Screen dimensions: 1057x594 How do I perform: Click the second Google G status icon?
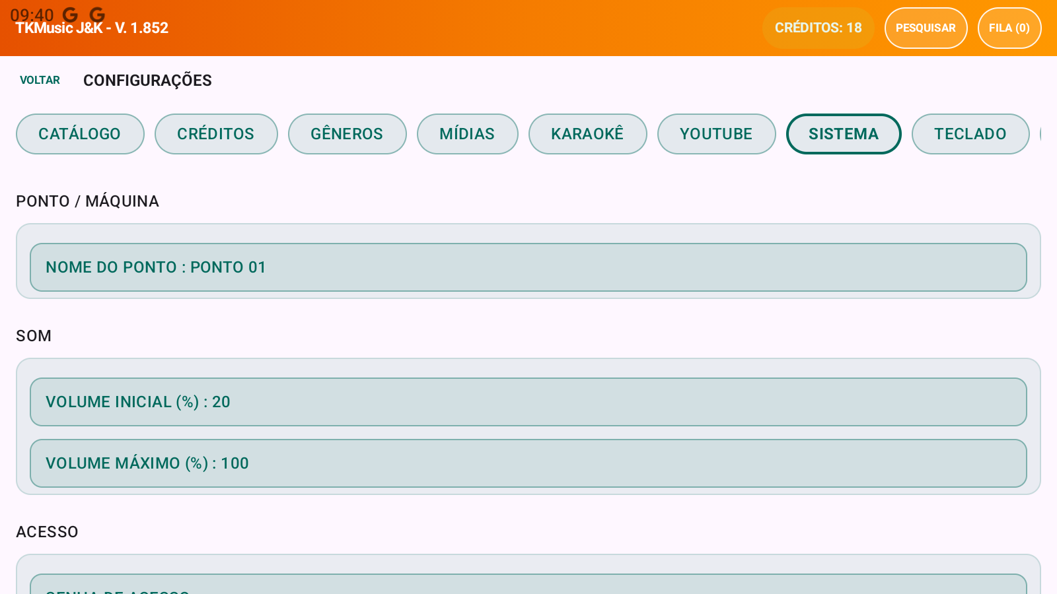point(97,15)
